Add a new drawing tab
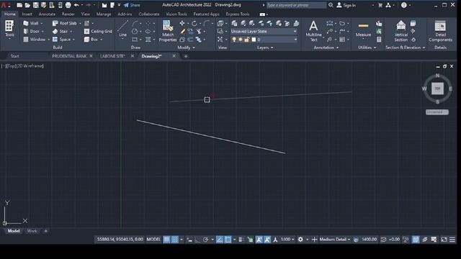This screenshot has height=259, width=461. [186, 56]
